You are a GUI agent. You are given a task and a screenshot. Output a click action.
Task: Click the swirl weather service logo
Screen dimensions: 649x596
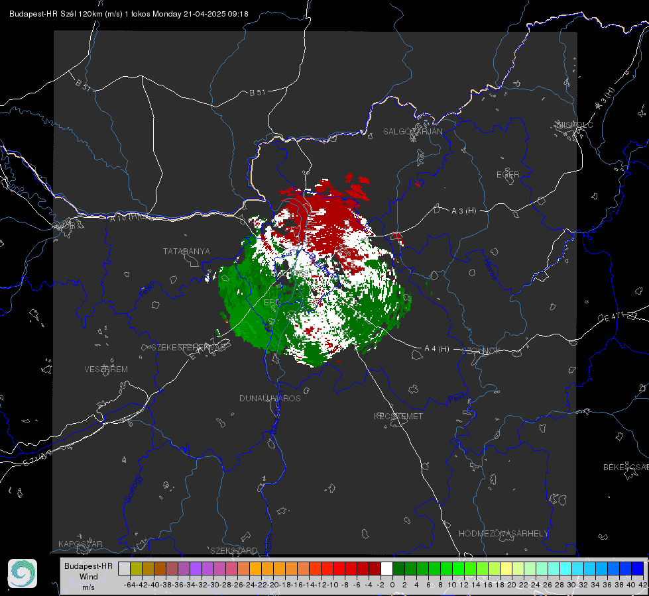click(x=23, y=573)
